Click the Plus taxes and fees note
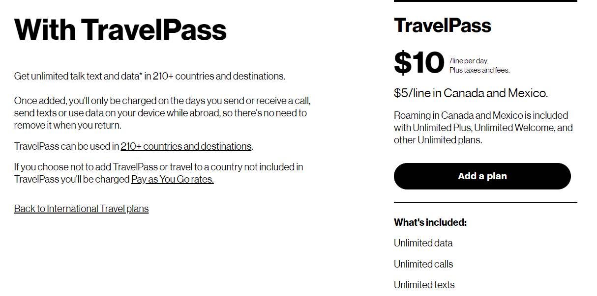 pyautogui.click(x=479, y=70)
